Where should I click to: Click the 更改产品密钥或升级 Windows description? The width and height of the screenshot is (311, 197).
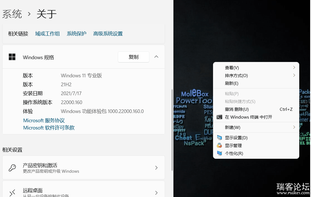pos(51,171)
